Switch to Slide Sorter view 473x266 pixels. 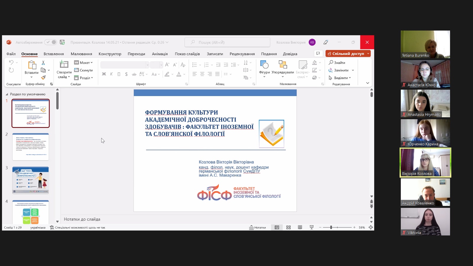tap(289, 227)
